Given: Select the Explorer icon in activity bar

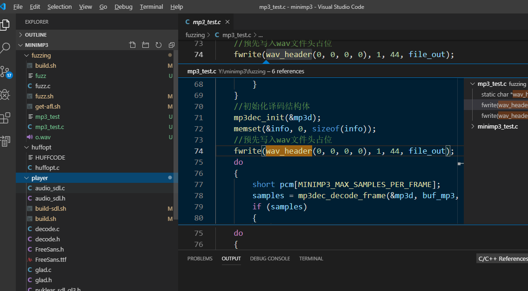Looking at the screenshot, I should pyautogui.click(x=6, y=24).
